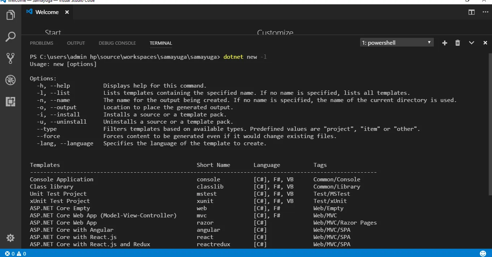Image resolution: width=492 pixels, height=257 pixels.
Task: Select the Welcome editor tab
Action: (47, 12)
